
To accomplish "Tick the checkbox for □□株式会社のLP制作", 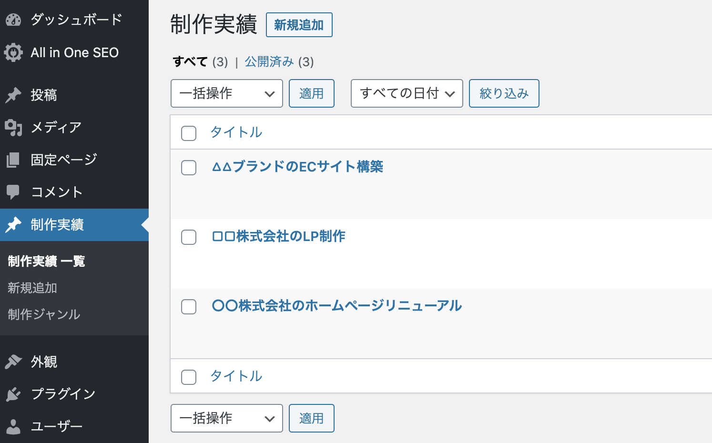I will [x=189, y=237].
